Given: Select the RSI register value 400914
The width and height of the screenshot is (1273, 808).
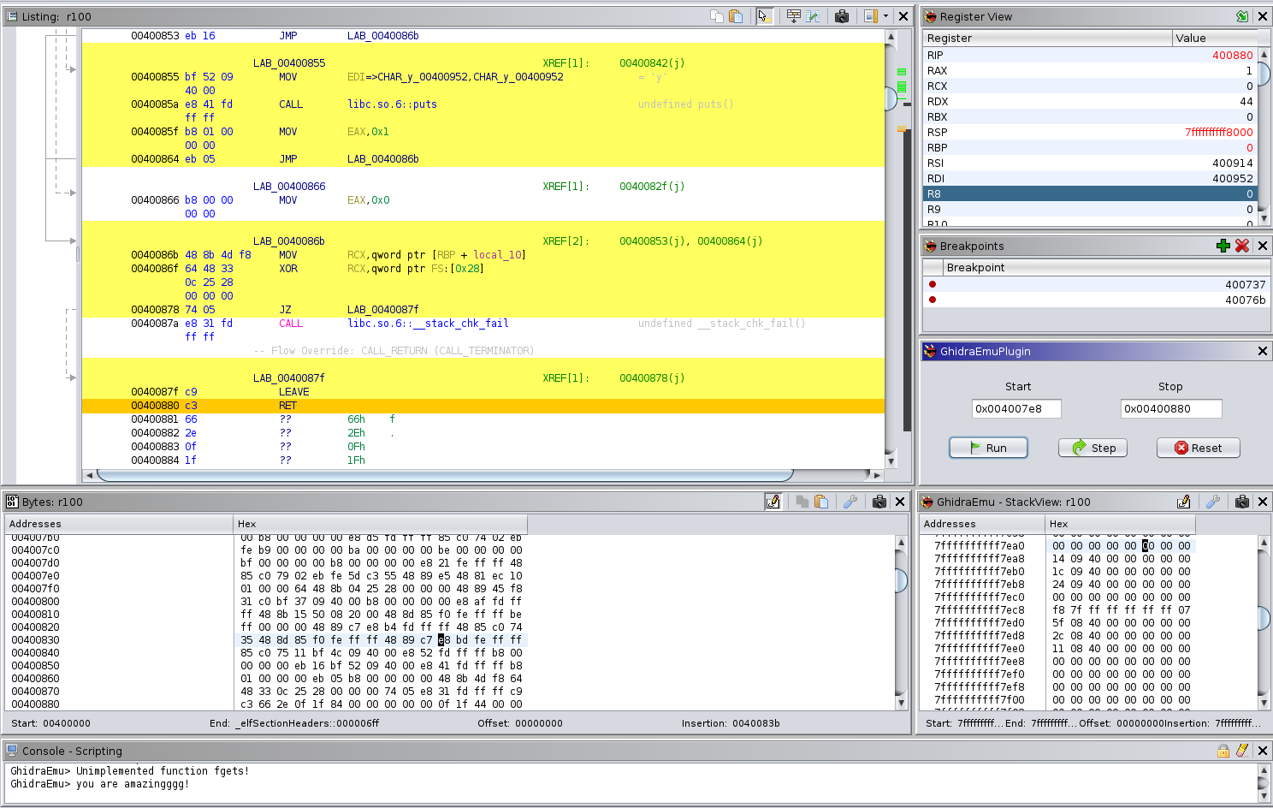Looking at the screenshot, I should tap(1232, 163).
